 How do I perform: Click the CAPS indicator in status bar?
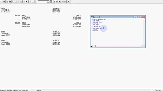(161, 90)
